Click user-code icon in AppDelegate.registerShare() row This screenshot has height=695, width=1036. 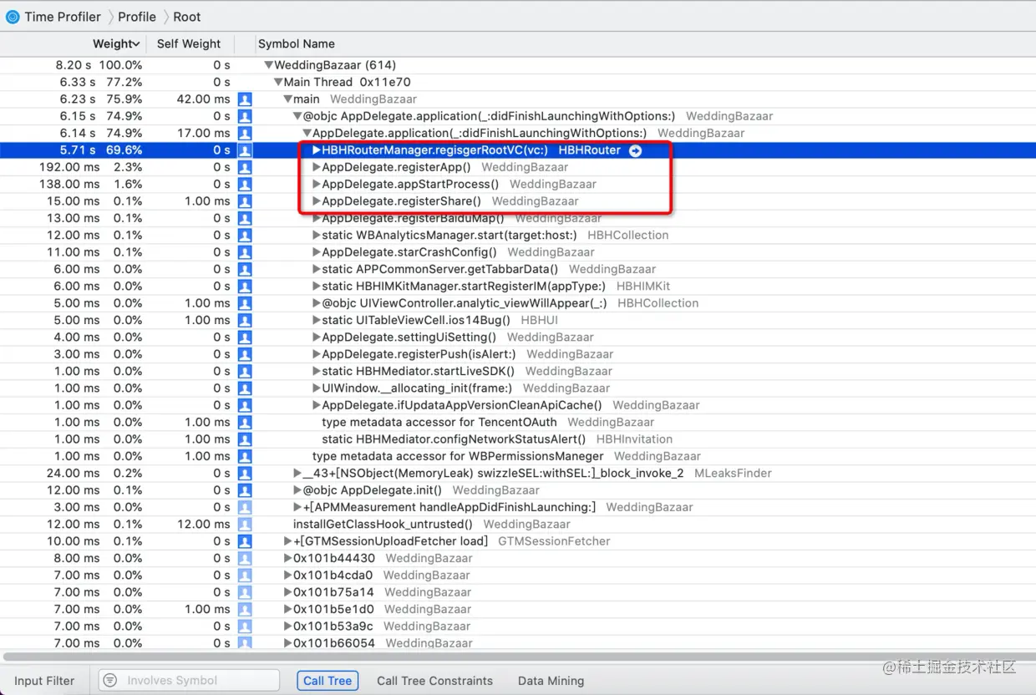pos(245,201)
